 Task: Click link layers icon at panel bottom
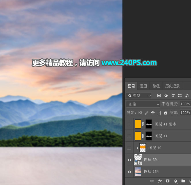152,181
